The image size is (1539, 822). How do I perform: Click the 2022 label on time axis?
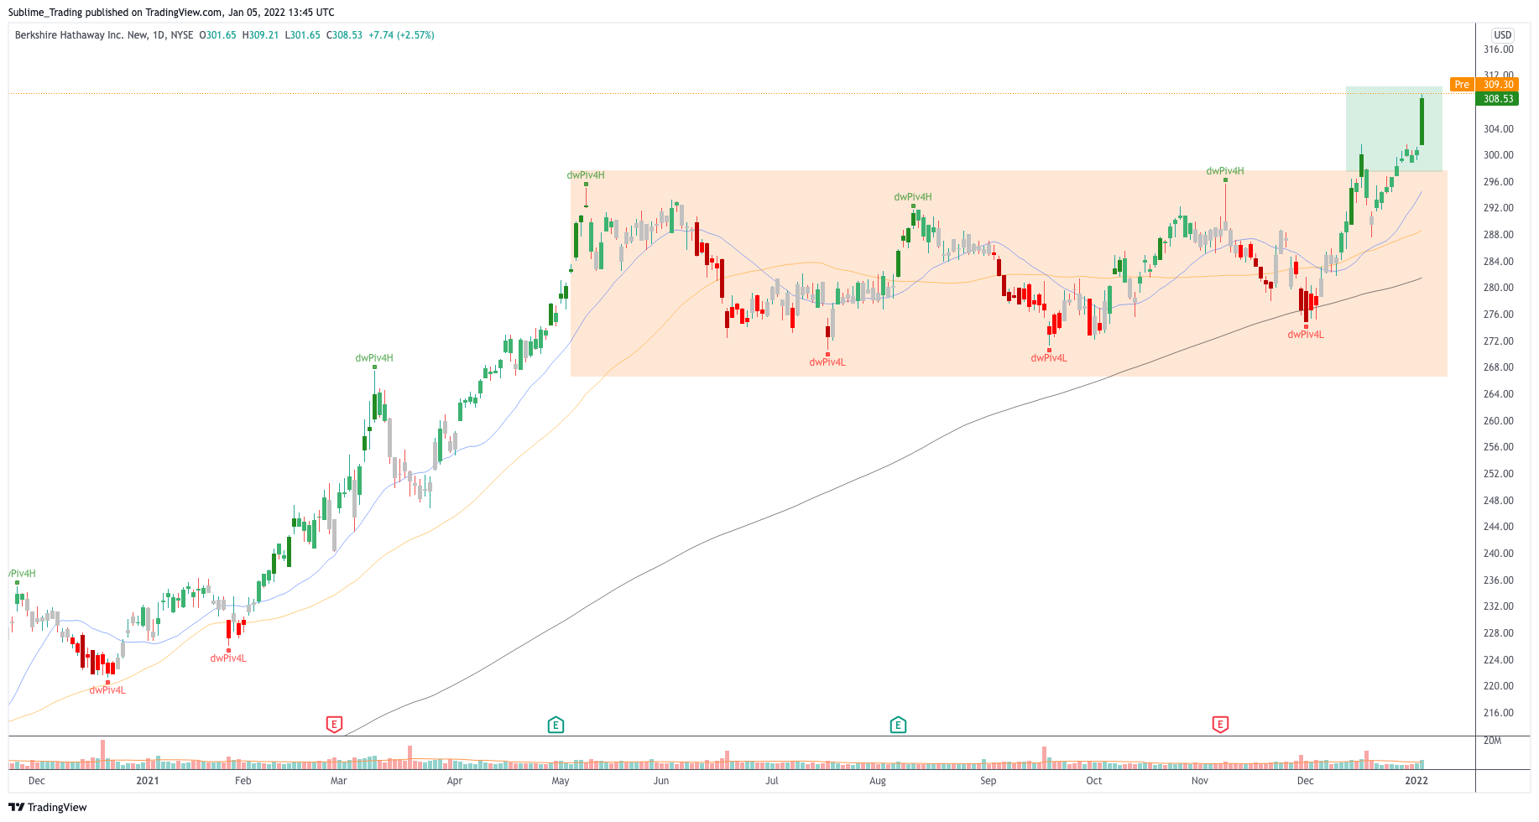pyautogui.click(x=1416, y=781)
